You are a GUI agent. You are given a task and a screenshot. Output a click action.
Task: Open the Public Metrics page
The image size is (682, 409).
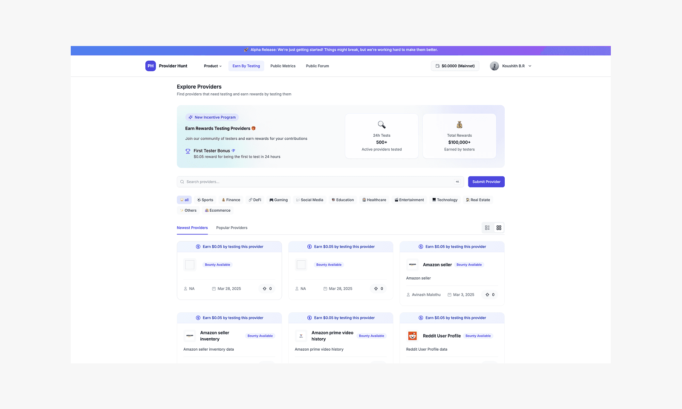[x=283, y=66]
